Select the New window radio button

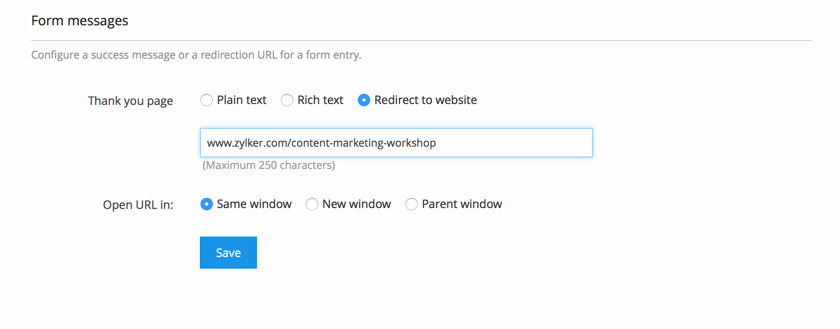pyautogui.click(x=312, y=204)
